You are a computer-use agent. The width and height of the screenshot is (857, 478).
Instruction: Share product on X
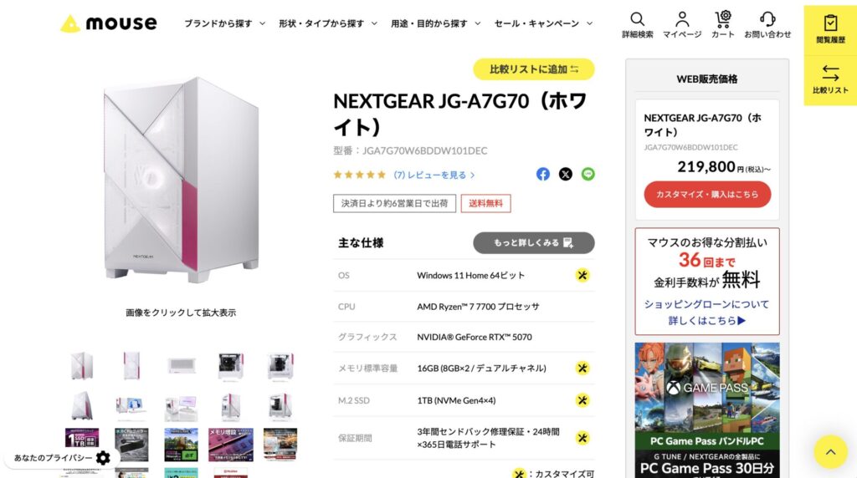[x=566, y=175]
